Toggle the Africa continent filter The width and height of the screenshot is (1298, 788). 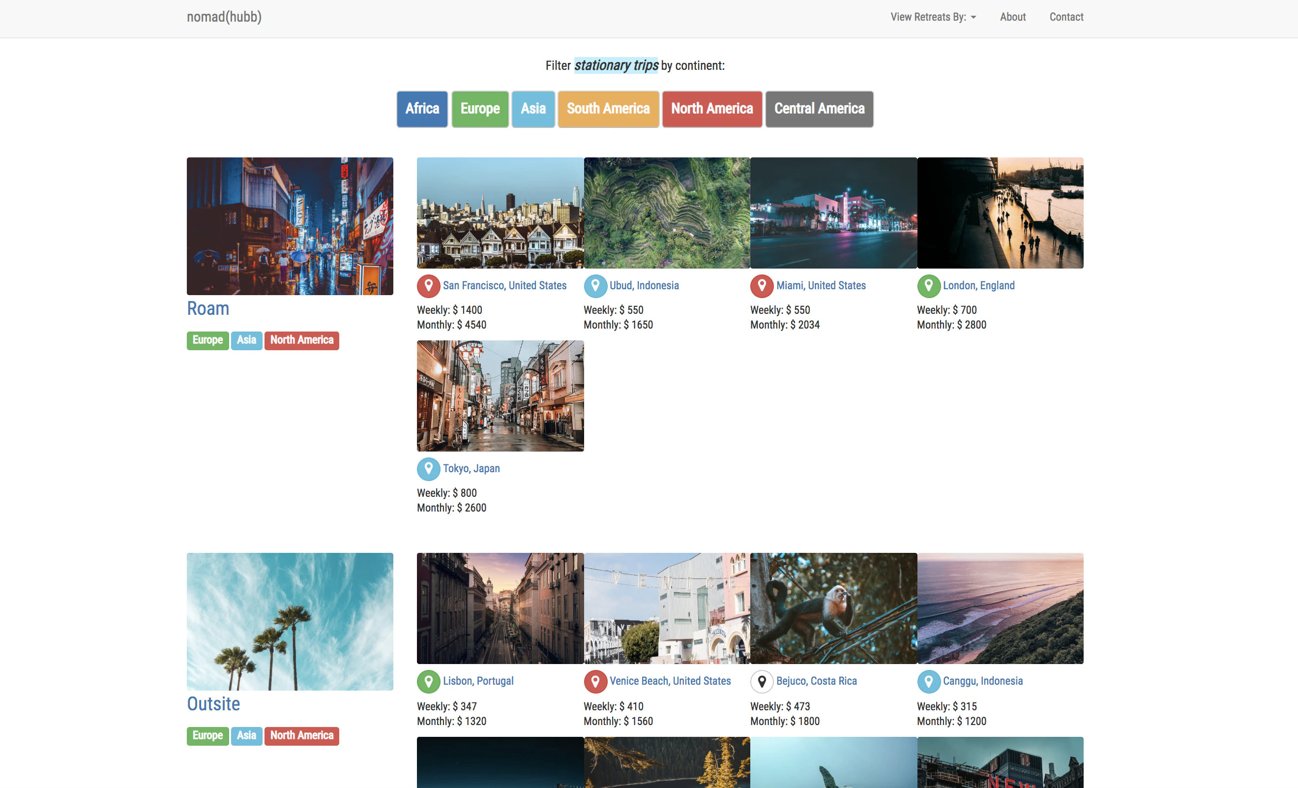pyautogui.click(x=422, y=109)
